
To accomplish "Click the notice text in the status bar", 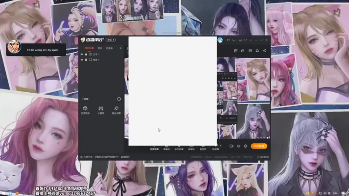I will (106, 157).
